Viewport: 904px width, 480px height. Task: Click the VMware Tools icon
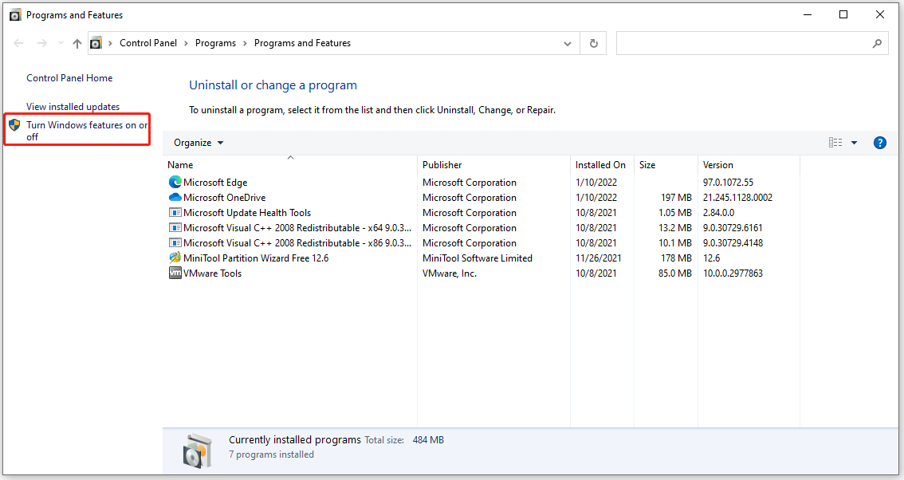[x=175, y=273]
